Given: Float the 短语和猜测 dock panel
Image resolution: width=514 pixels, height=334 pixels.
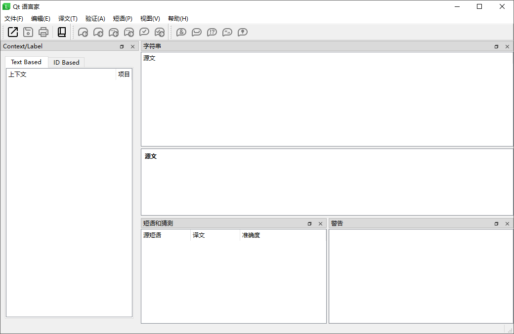Looking at the screenshot, I should coord(309,224).
